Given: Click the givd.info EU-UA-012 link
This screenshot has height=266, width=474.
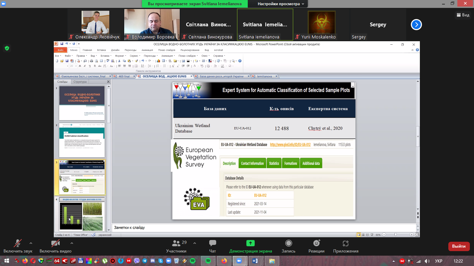Looking at the screenshot, I should [290, 144].
